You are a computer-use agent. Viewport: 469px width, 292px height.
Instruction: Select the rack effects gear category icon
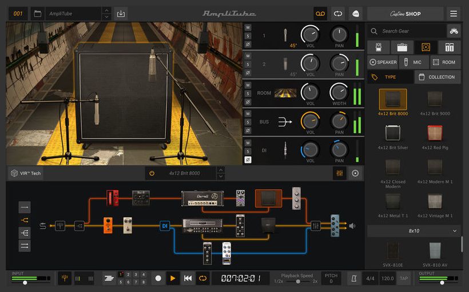click(x=449, y=47)
